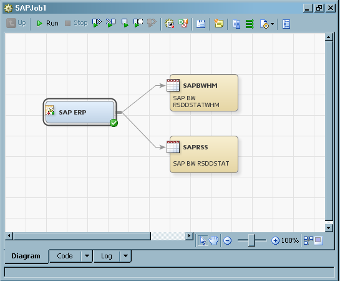
Task: Activate the pointer selection tool
Action: tap(203, 240)
